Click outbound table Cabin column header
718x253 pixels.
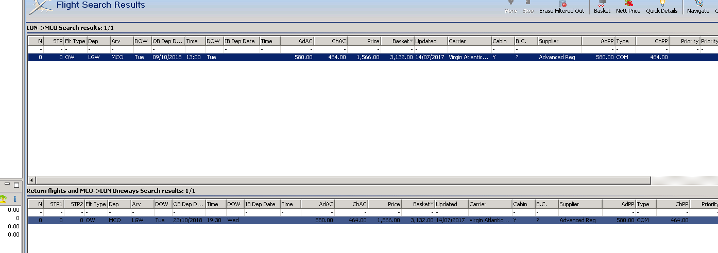coord(503,41)
